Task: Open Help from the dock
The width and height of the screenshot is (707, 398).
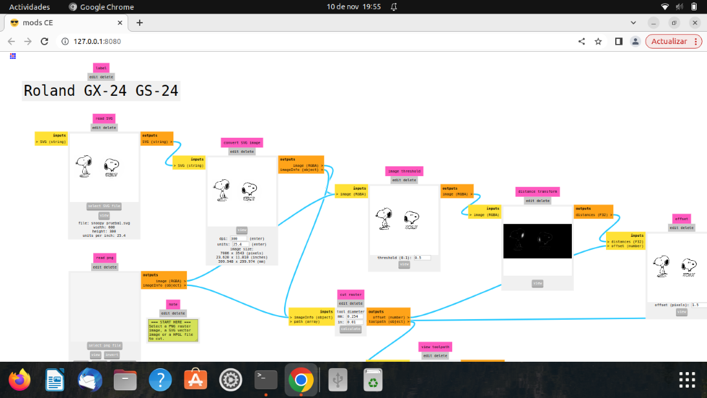Action: tap(160, 379)
